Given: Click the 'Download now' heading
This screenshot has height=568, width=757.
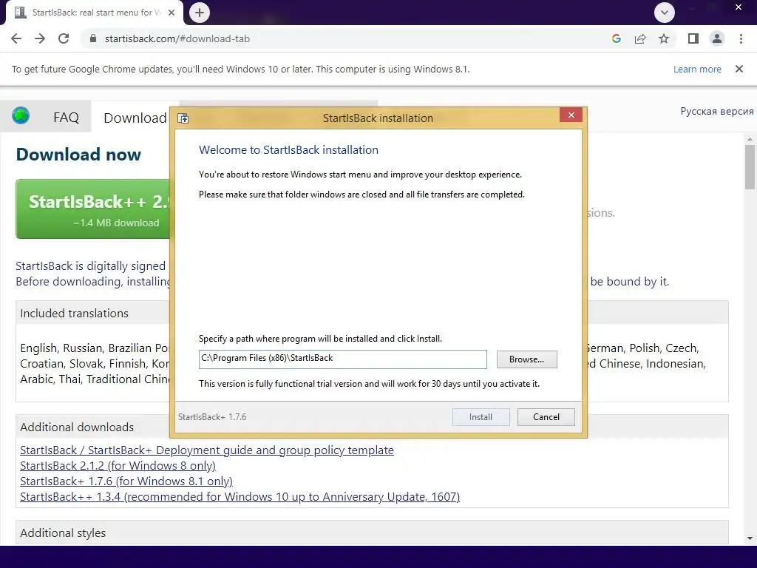Looking at the screenshot, I should point(78,154).
